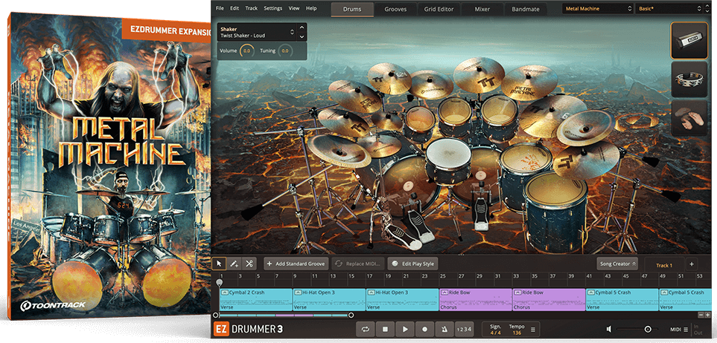Zoom out timeline with minus button
This screenshot has height=343, width=717.
click(701, 315)
